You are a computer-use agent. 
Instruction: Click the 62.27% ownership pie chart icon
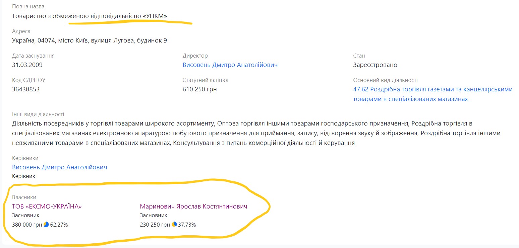(46, 225)
